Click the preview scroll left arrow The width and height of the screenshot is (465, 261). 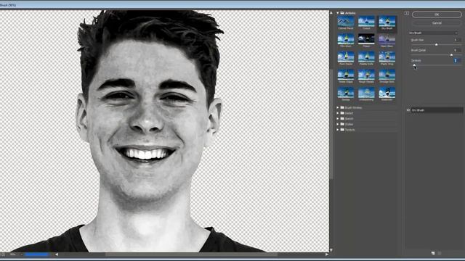57,254
